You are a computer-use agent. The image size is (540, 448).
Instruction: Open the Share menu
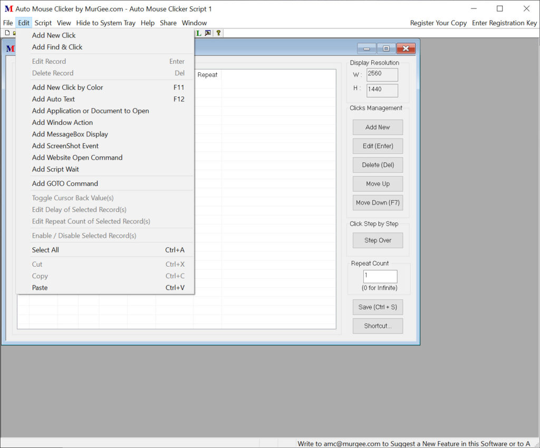pyautogui.click(x=168, y=23)
